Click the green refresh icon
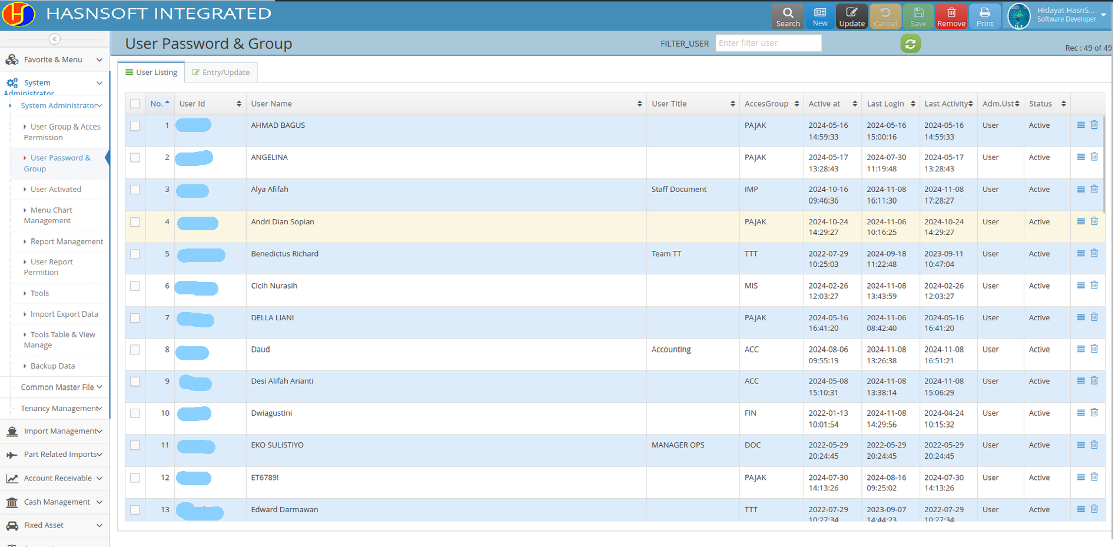The width and height of the screenshot is (1115, 547). click(x=910, y=44)
